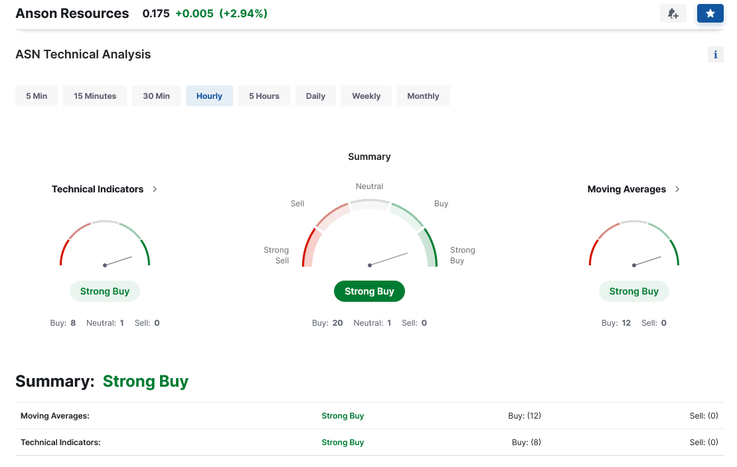Choose the 30 Min timeframe
Viewport: 737px width, 467px height.
156,96
